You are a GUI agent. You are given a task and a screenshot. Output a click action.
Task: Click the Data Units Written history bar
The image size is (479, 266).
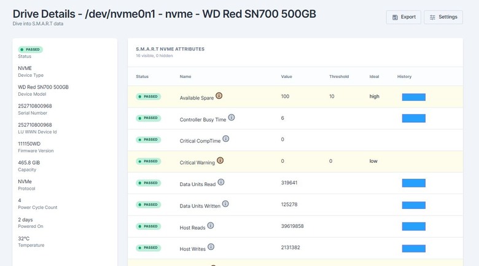[414, 205]
